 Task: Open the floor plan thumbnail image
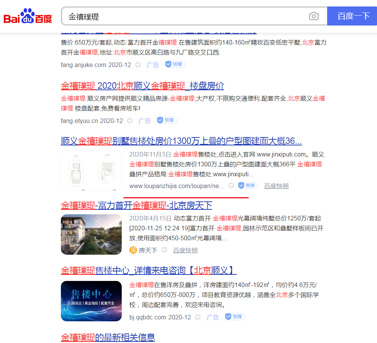(x=91, y=170)
